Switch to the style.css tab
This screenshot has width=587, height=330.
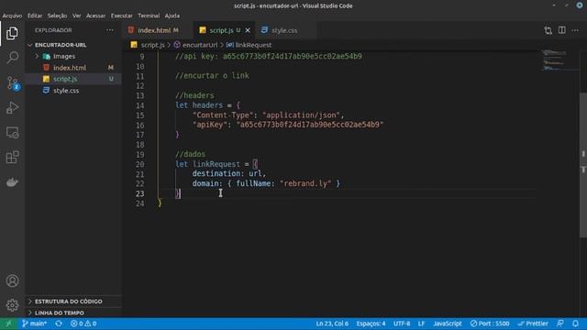[284, 30]
